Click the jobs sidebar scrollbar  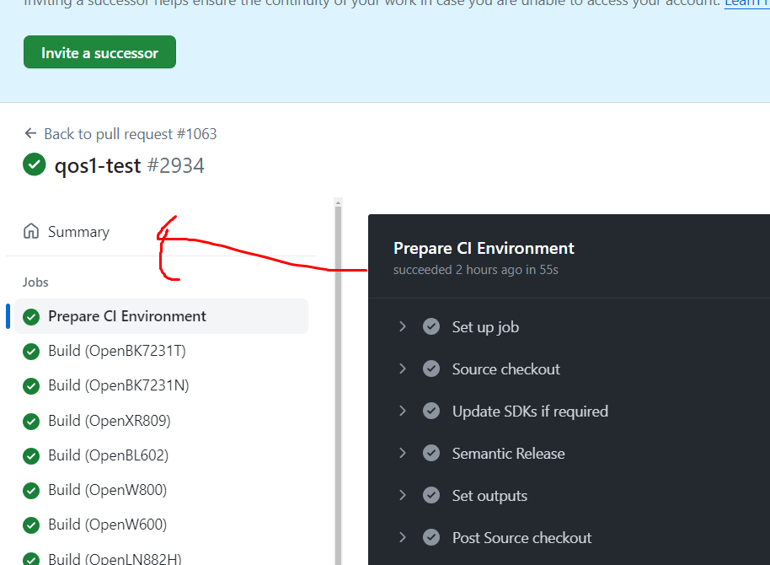(x=338, y=386)
